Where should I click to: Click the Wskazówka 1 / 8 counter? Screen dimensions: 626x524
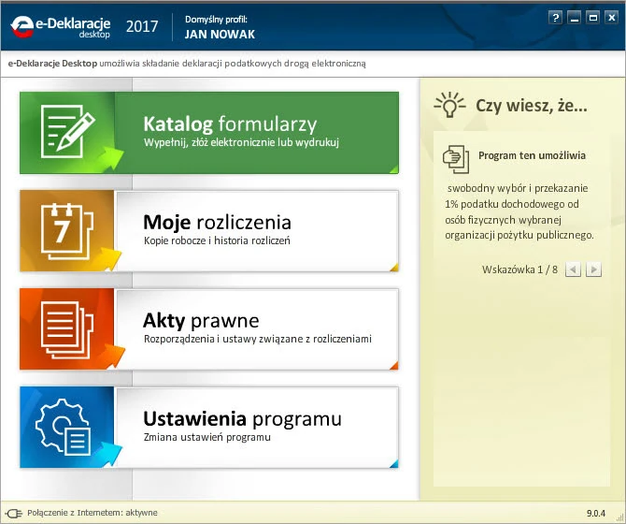[x=519, y=269]
